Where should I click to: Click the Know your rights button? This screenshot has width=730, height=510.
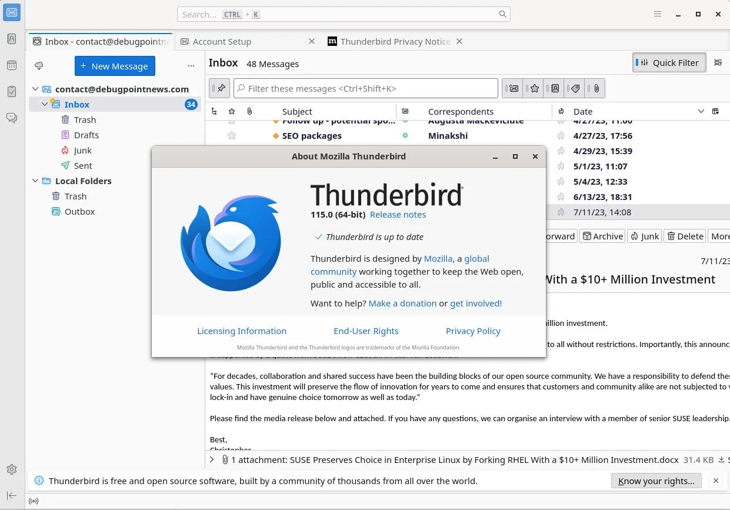[656, 481]
